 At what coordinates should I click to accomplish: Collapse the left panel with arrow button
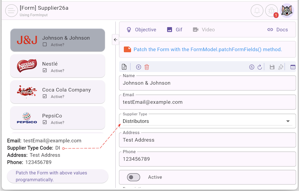coord(115,40)
